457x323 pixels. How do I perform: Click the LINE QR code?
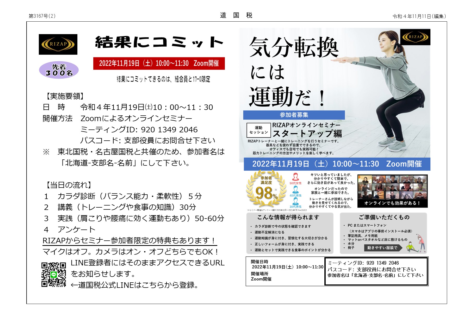tap(54, 275)
